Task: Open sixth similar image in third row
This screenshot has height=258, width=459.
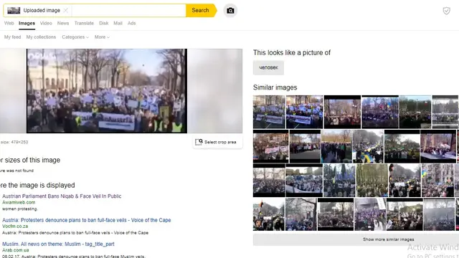Action: pos(438,181)
